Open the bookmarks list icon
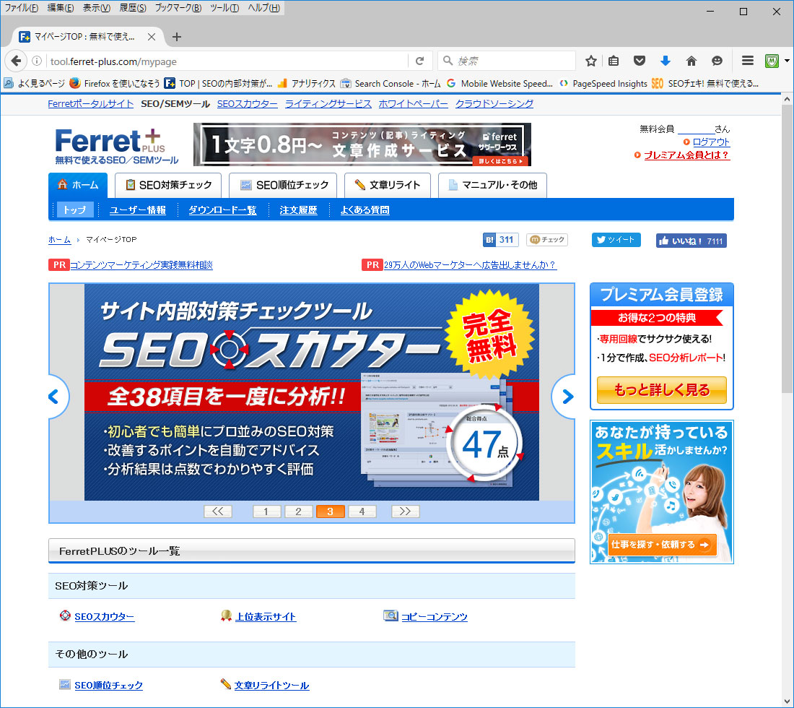 click(x=614, y=61)
